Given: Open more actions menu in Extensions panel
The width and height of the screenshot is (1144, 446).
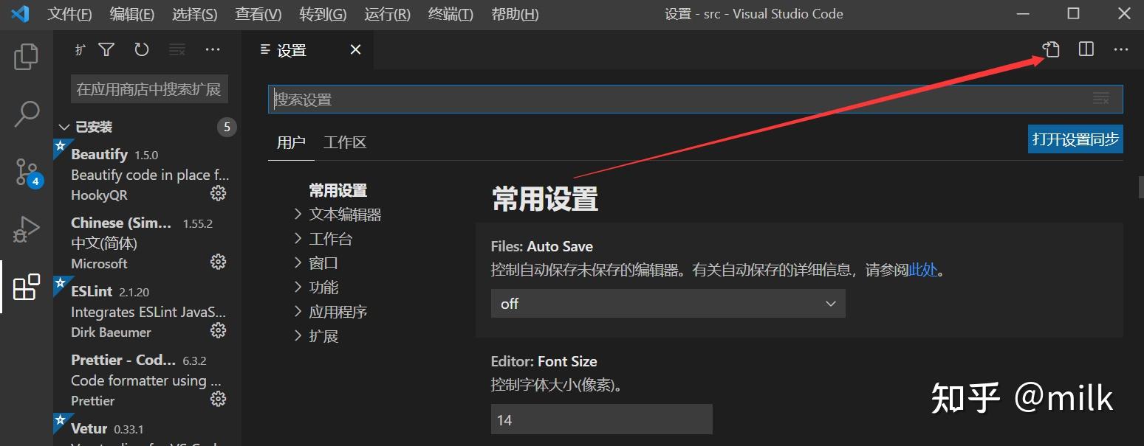Looking at the screenshot, I should coord(213,49).
